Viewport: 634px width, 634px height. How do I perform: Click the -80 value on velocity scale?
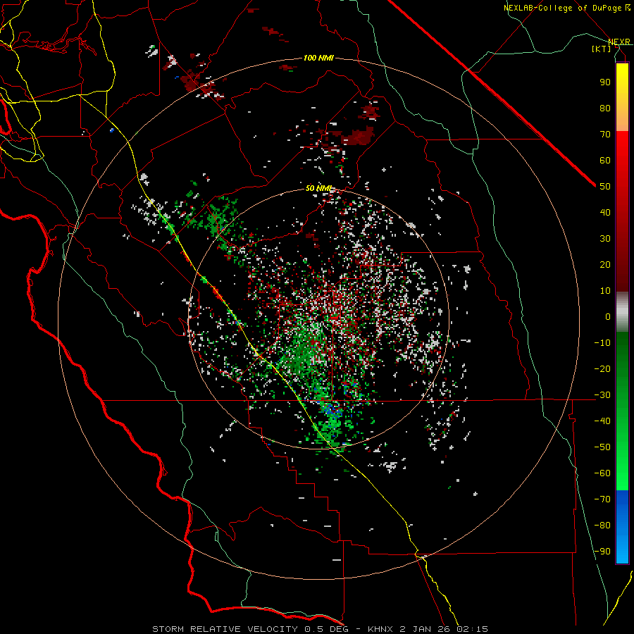602,526
